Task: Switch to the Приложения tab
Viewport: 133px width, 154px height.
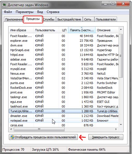Action: [x=14, y=19]
